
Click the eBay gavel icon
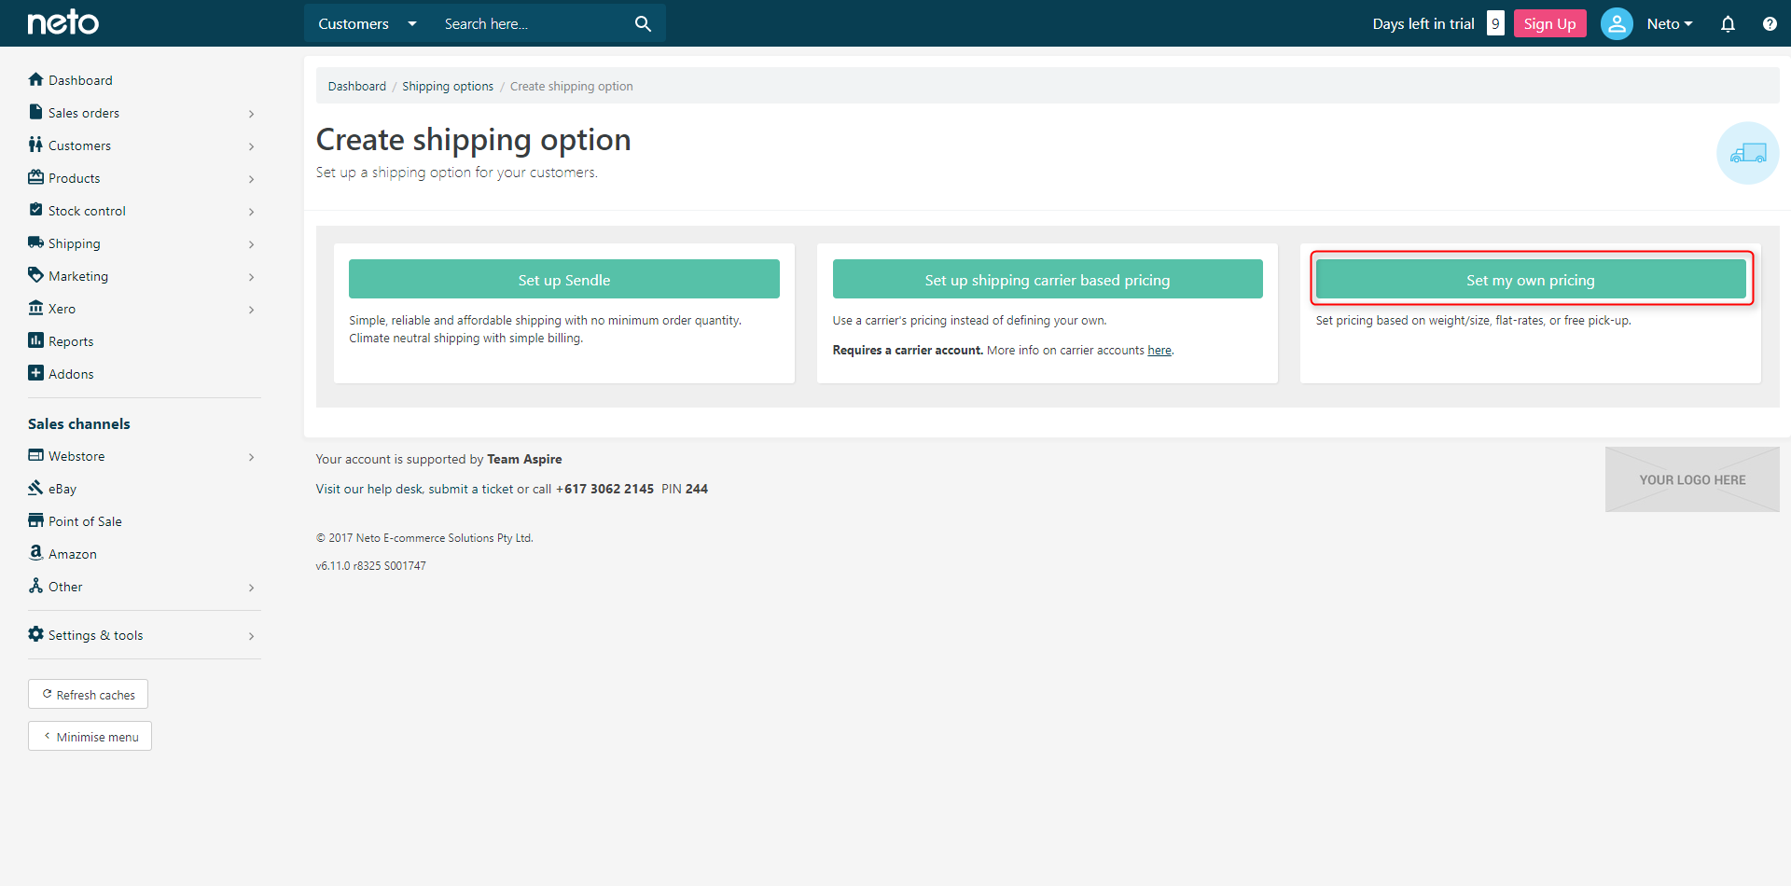pyautogui.click(x=35, y=488)
